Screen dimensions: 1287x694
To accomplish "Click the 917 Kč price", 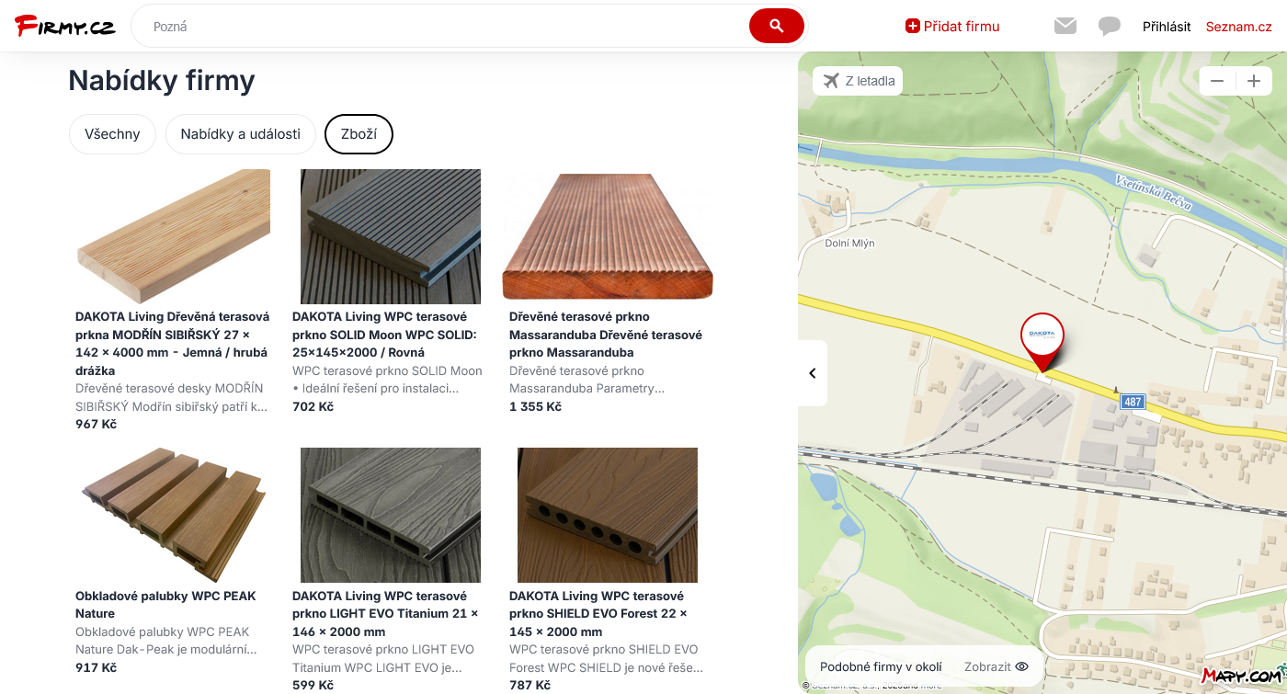I will pyautogui.click(x=96, y=667).
